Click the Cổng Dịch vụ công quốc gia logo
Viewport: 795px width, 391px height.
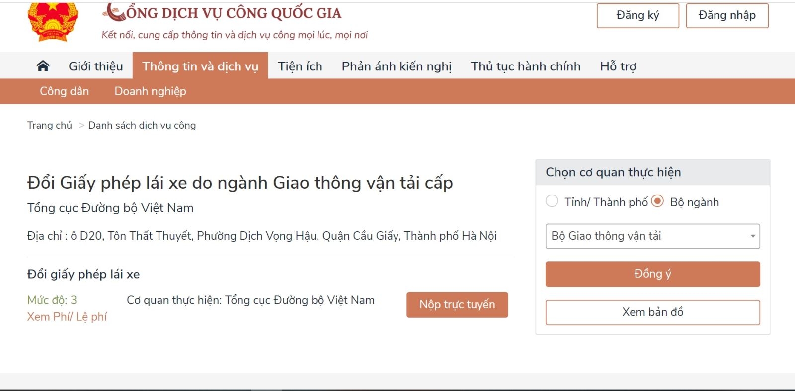pyautogui.click(x=222, y=13)
